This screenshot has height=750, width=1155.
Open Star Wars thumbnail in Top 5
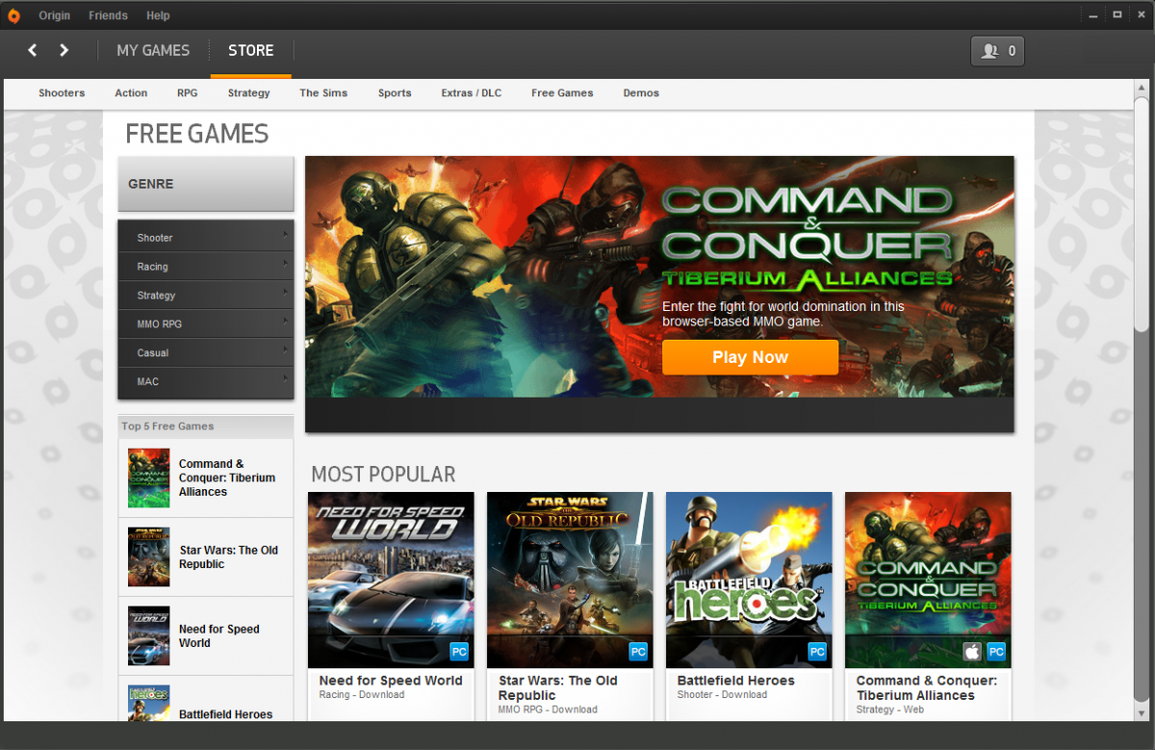(x=148, y=556)
